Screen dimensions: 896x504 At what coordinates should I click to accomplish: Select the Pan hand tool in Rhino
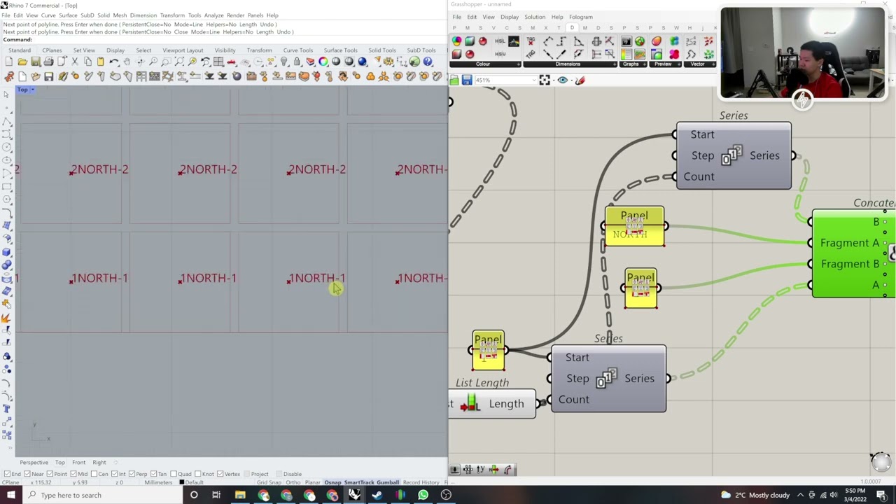[x=127, y=62]
